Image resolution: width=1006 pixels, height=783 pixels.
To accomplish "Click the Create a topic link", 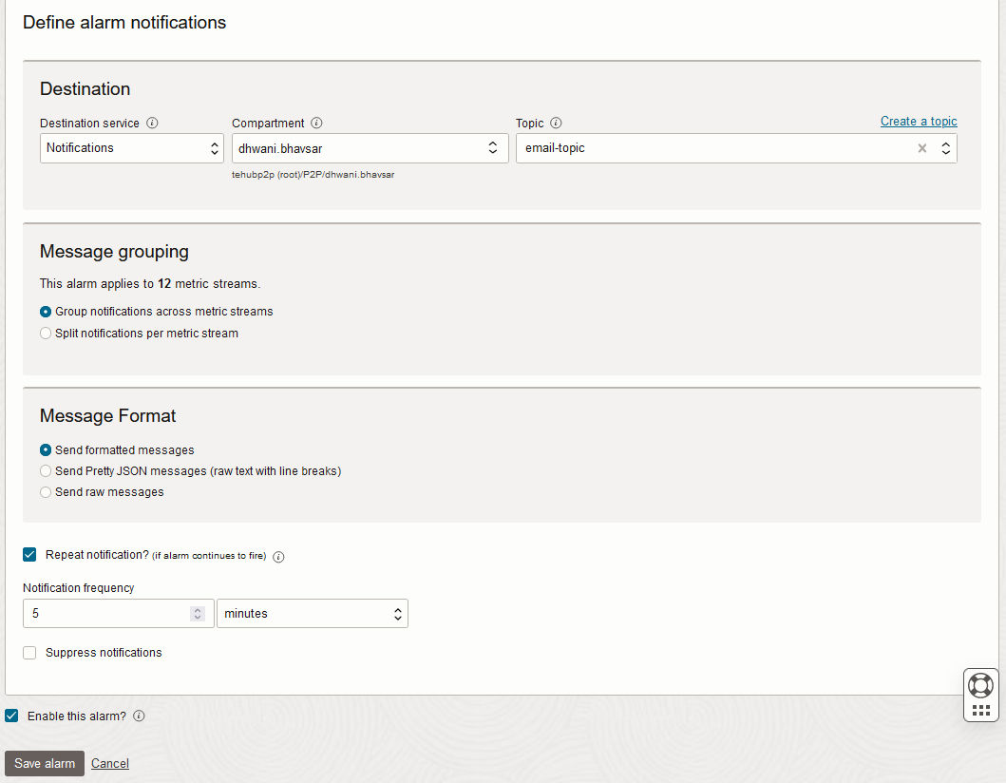I will coord(919,122).
